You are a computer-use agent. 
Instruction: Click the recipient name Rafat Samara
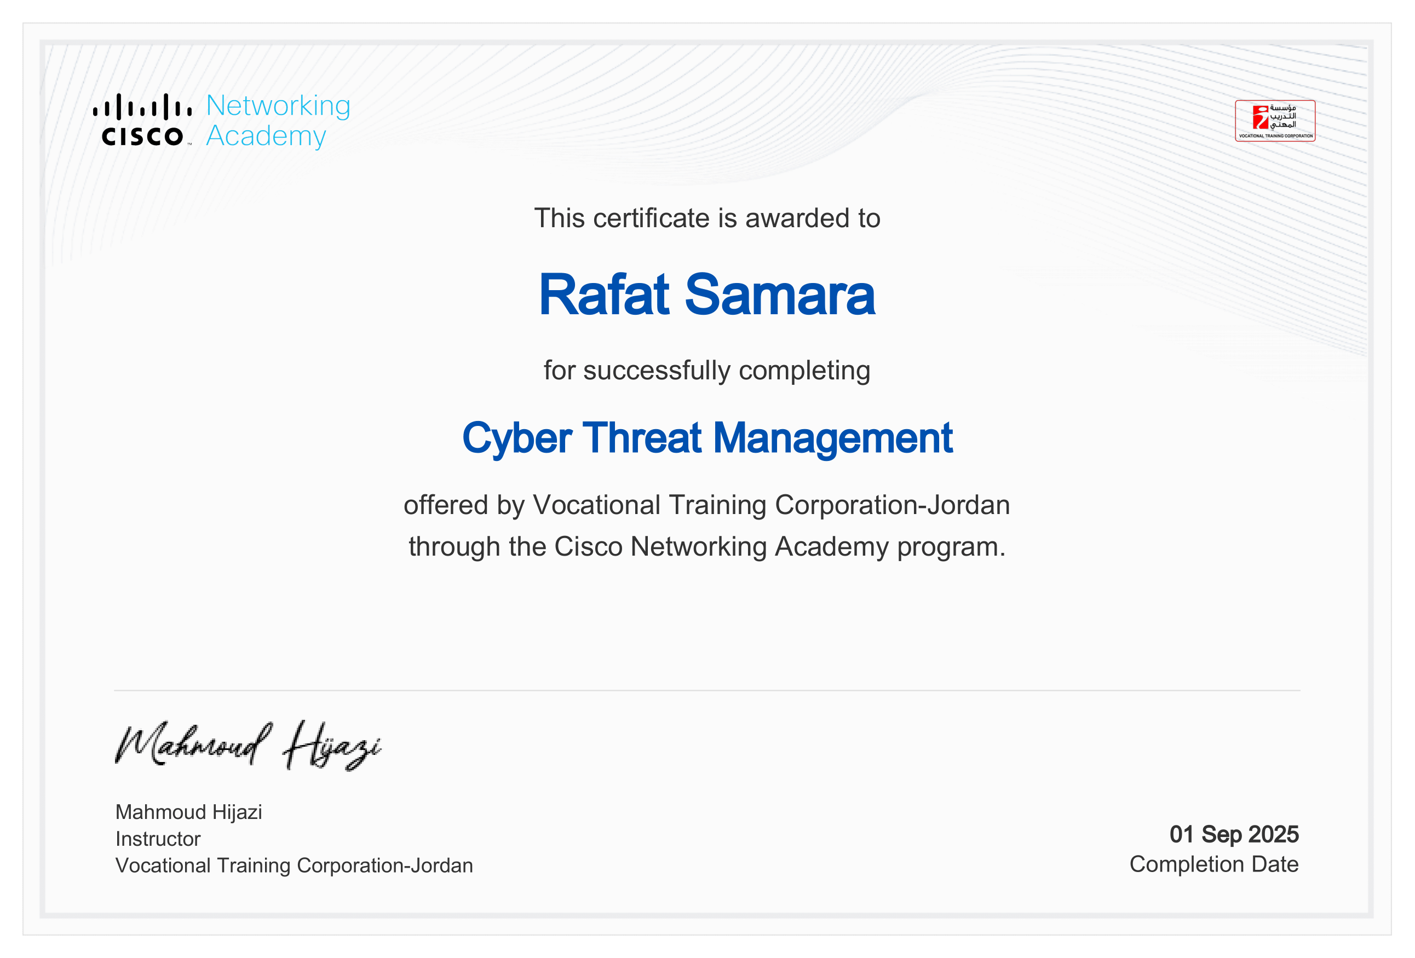click(706, 295)
